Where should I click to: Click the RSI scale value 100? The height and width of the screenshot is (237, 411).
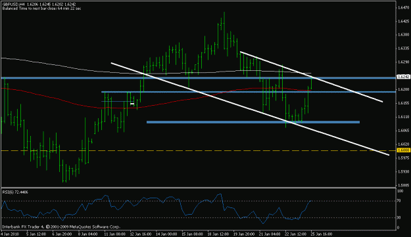(400, 191)
